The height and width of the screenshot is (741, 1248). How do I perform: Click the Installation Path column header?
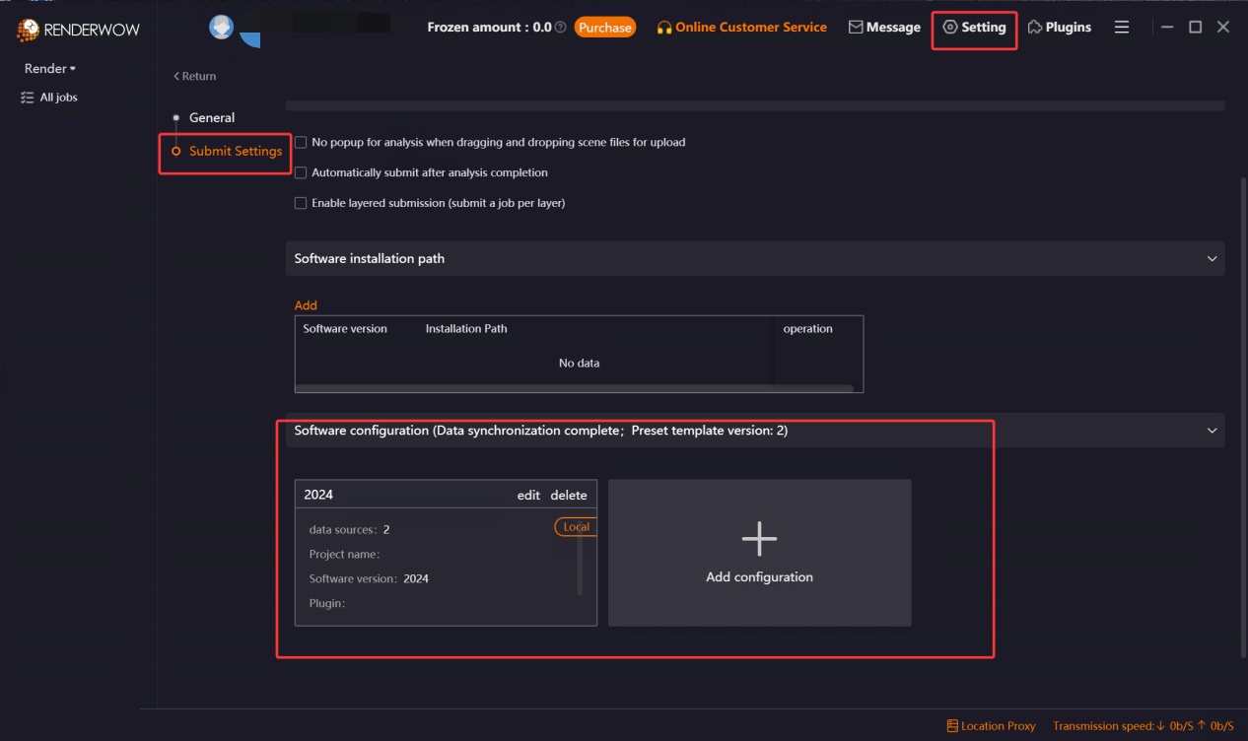click(x=466, y=329)
